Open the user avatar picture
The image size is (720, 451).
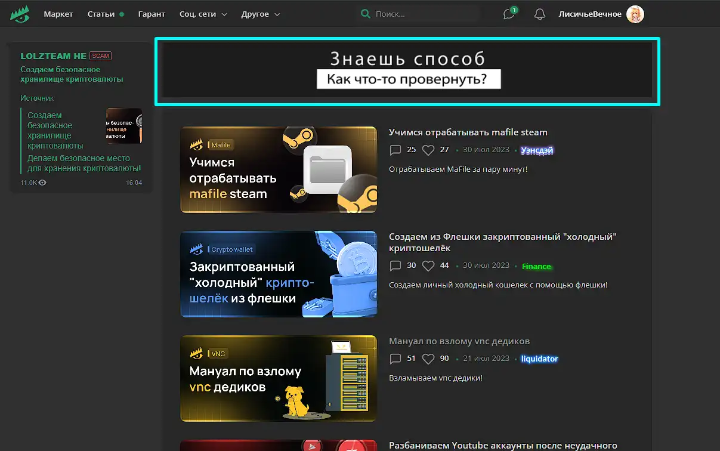[x=635, y=14]
